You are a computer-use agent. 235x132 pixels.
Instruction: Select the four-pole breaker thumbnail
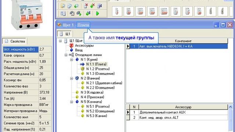[164, 11]
